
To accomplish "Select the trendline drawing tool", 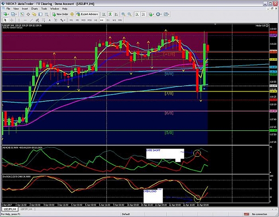I will (x=31, y=20).
